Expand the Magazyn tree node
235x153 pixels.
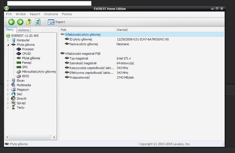pyautogui.click(x=8, y=90)
